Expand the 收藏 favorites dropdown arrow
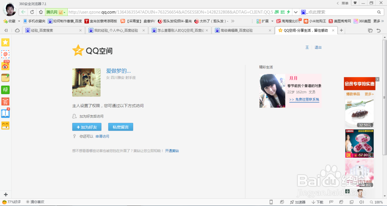Viewport: 387px width, 206px height. click(19, 21)
